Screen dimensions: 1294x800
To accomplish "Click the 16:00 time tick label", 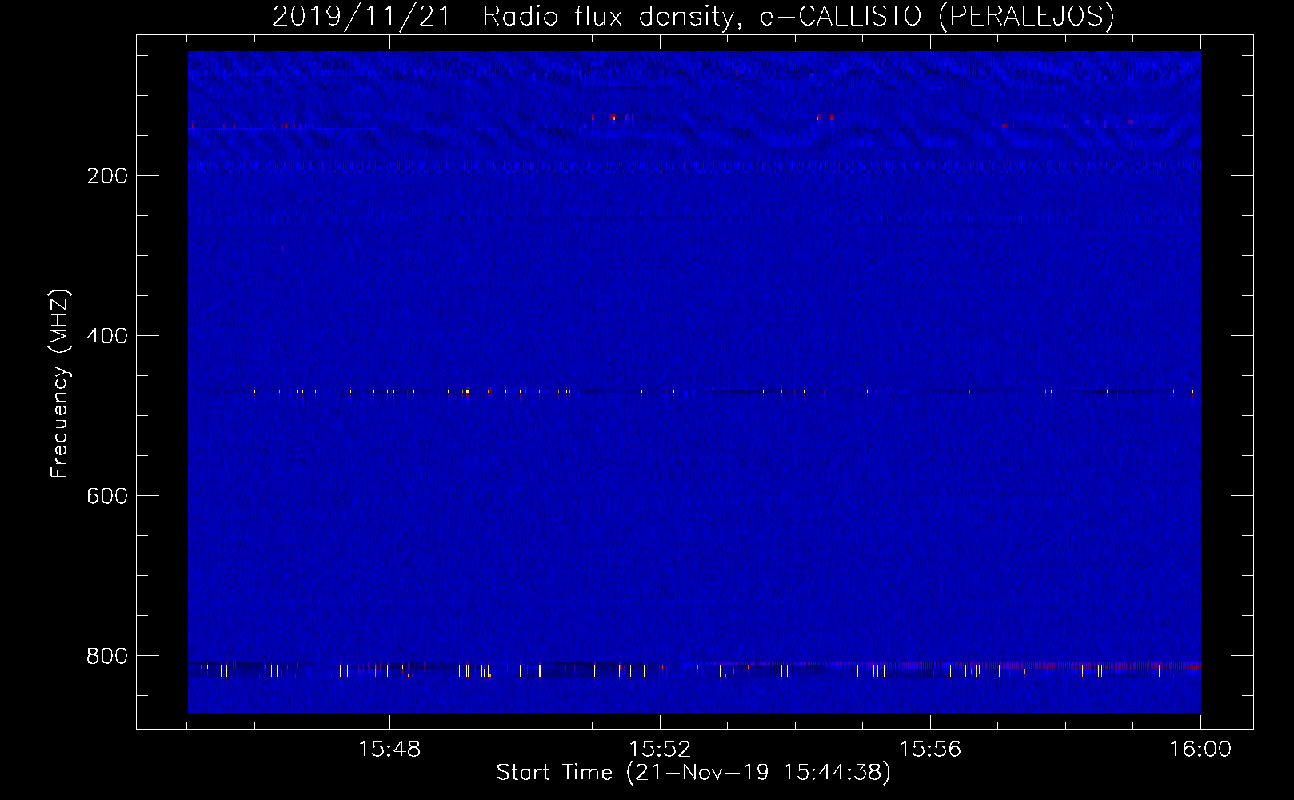I will click(x=1200, y=750).
